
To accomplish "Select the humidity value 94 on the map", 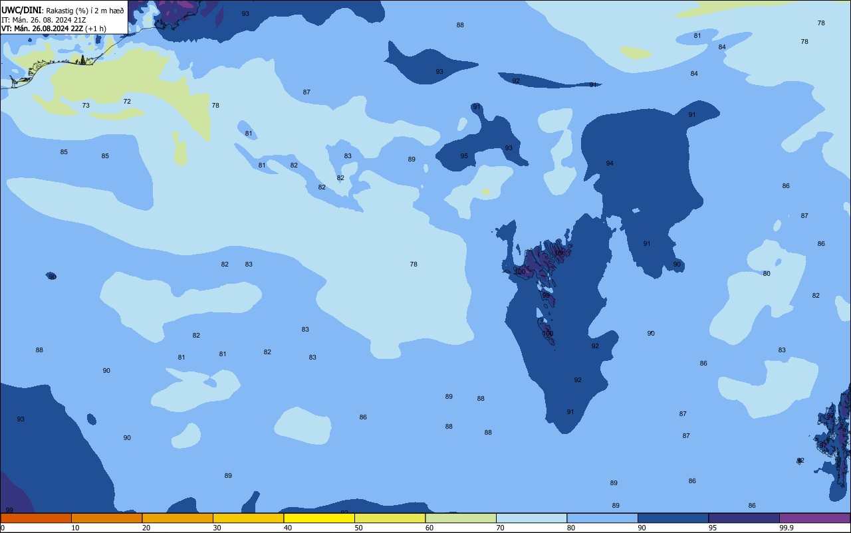I will [x=610, y=163].
